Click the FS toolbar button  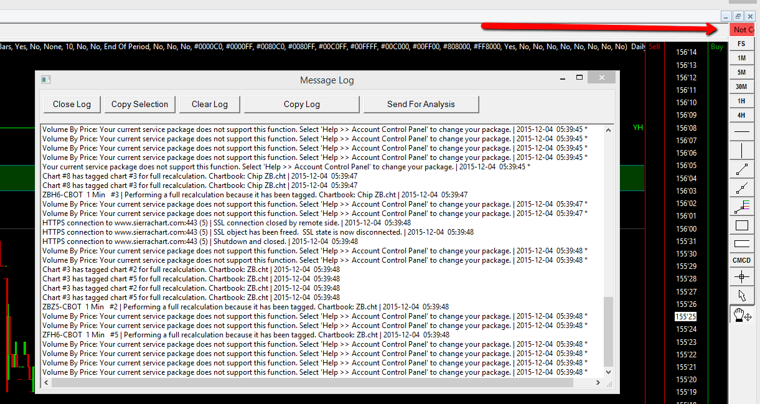[x=741, y=44]
